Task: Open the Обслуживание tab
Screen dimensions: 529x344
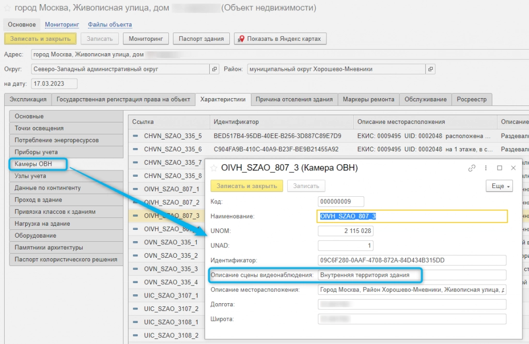Action: tap(425, 99)
